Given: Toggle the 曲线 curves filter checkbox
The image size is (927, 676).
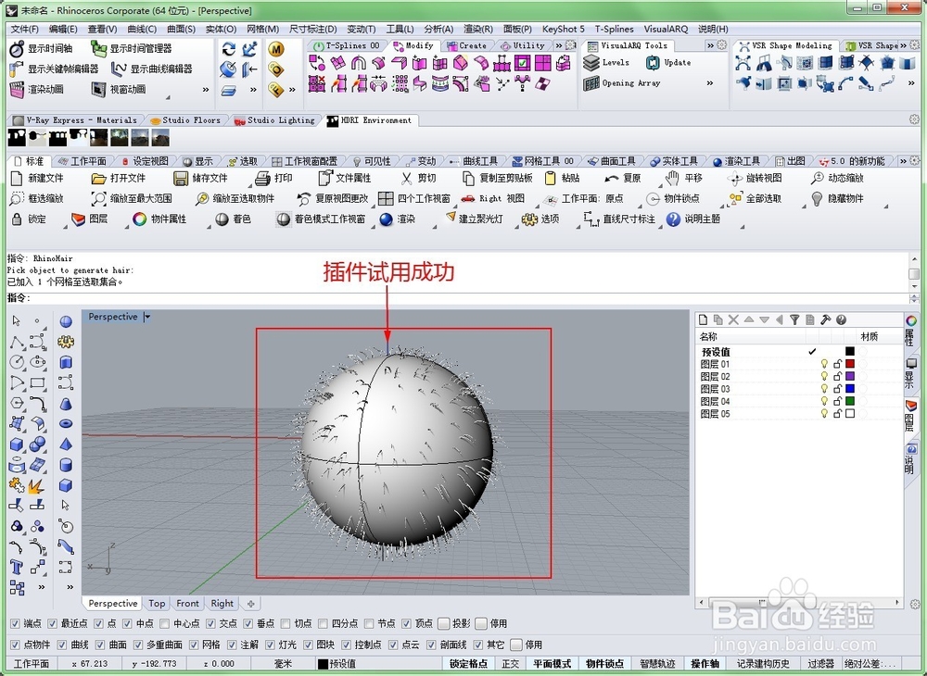Looking at the screenshot, I should (62, 645).
